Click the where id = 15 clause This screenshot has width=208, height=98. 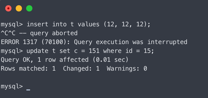[127, 51]
